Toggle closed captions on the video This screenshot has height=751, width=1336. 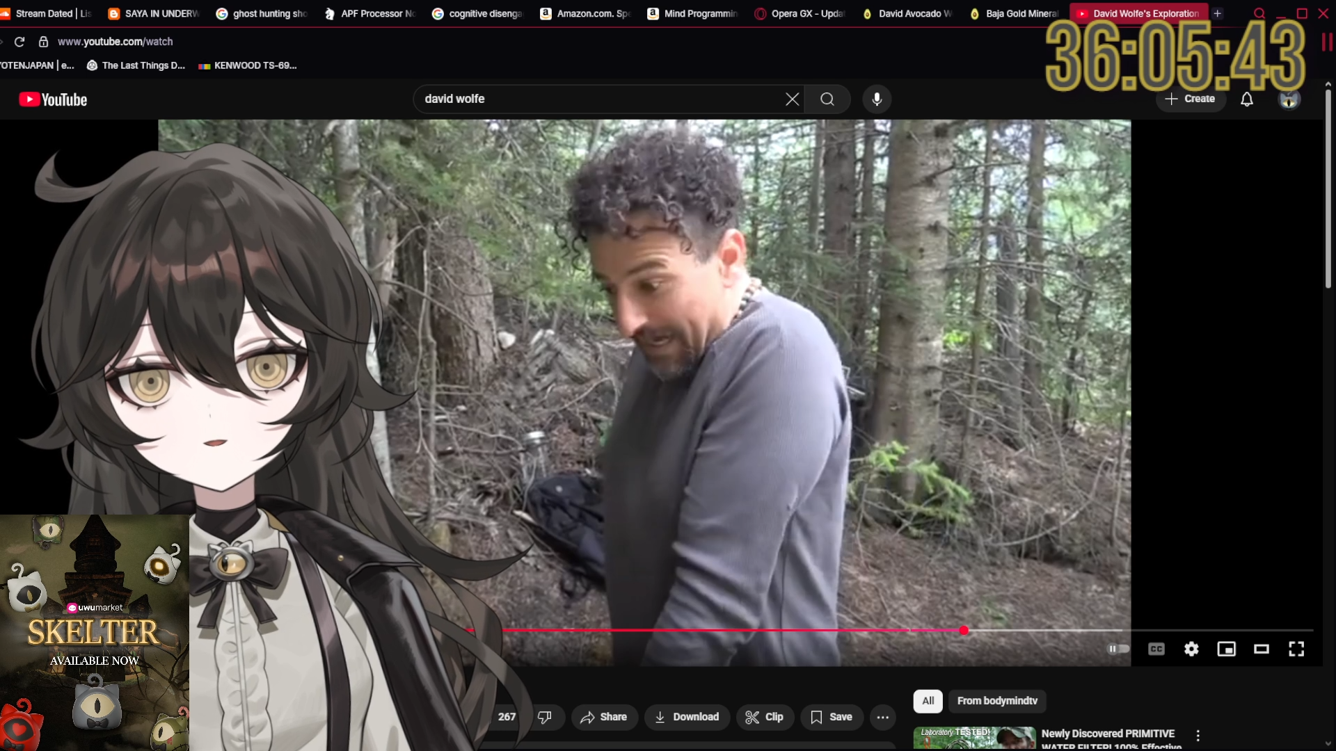point(1156,649)
